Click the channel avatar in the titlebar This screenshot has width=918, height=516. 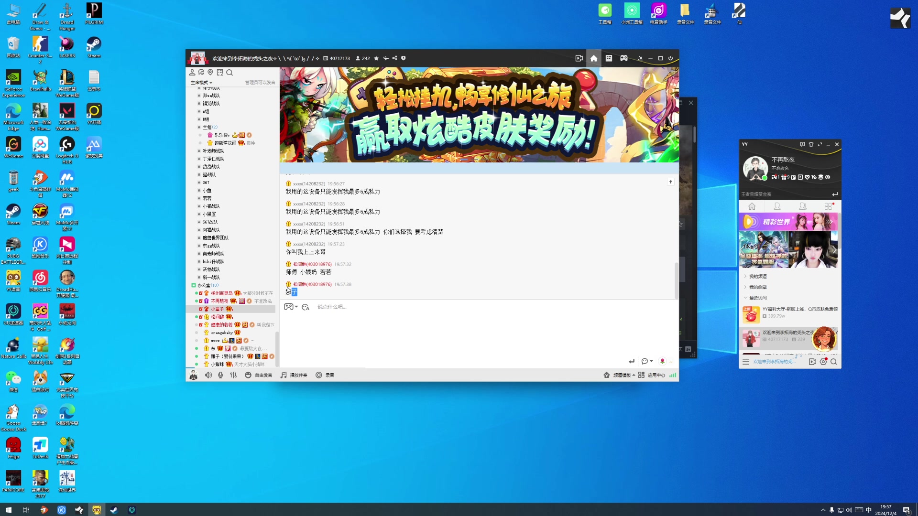point(197,58)
